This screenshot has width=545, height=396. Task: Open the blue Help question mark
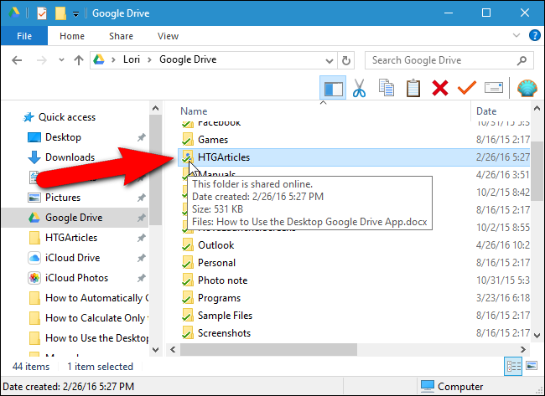tap(535, 35)
